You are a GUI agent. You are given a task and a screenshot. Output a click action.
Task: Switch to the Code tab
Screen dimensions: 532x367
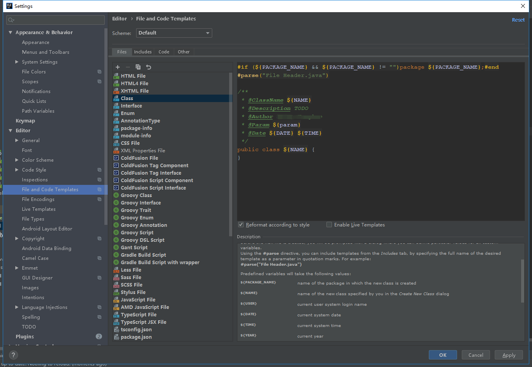coord(164,52)
